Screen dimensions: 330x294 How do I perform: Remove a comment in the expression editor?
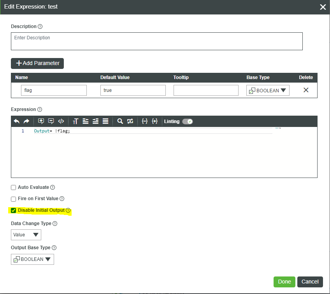[51, 121]
